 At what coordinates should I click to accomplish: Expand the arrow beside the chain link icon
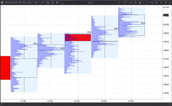point(128,2)
